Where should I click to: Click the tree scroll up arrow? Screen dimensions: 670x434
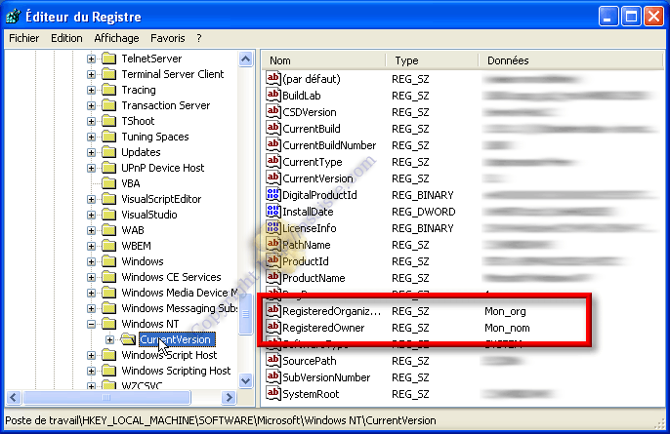[x=246, y=59]
